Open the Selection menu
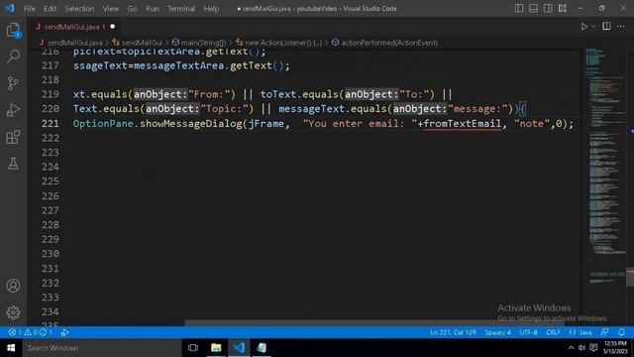This screenshot has width=634, height=357. coord(79,9)
